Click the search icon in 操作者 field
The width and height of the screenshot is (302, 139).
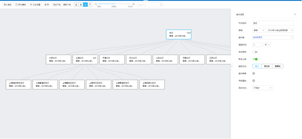click(x=292, y=37)
